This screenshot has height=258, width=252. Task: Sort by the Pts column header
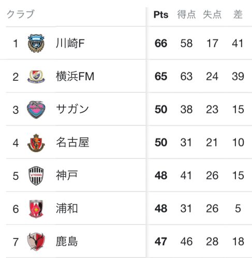161,15
